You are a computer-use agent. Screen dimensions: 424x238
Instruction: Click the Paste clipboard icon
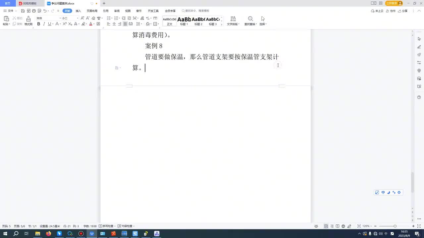(x=6, y=19)
